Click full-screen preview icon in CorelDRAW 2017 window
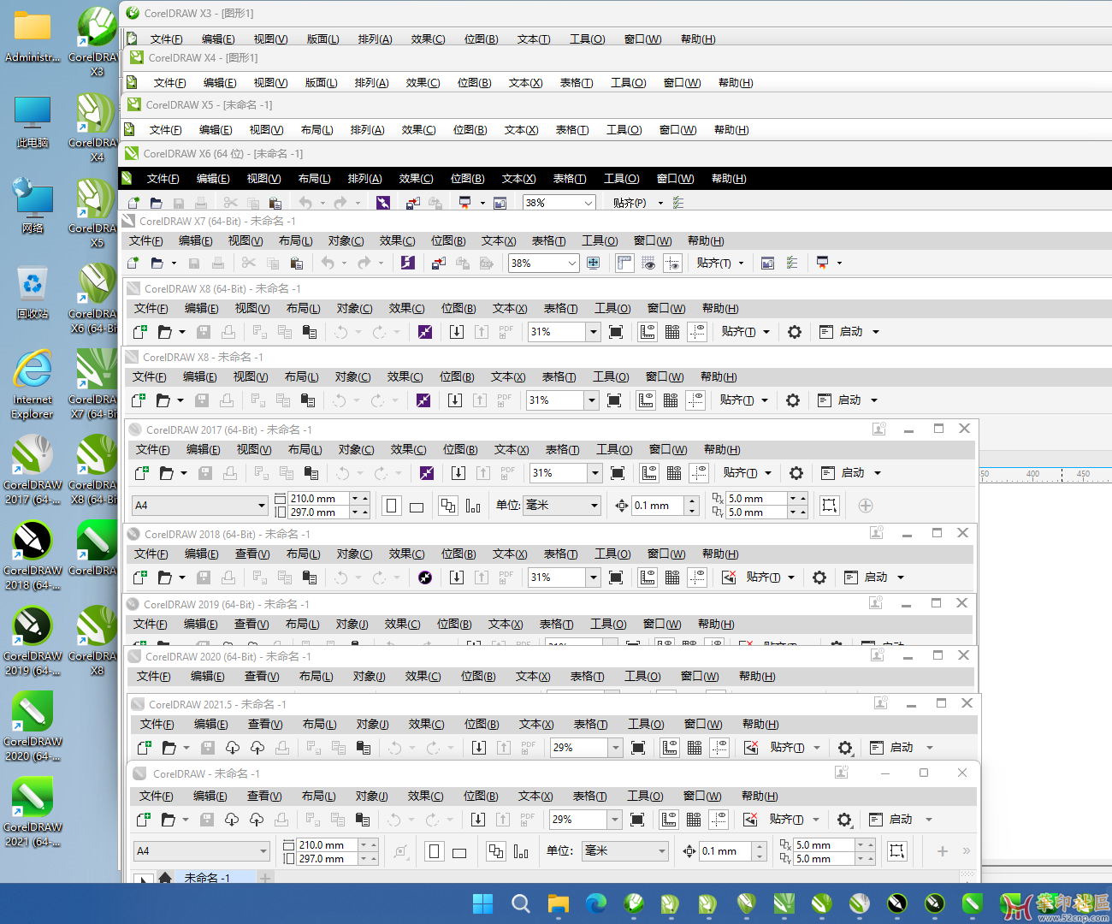Image resolution: width=1112 pixels, height=924 pixels. point(618,473)
